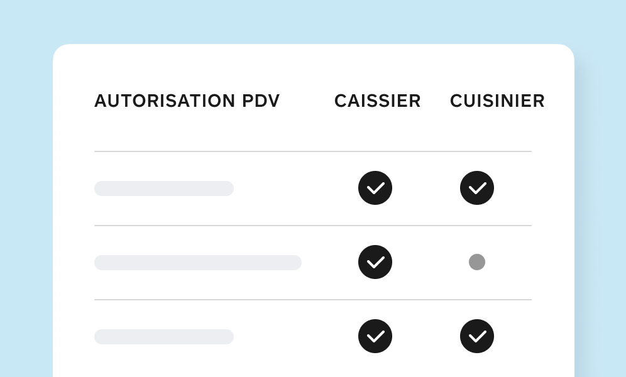Click the CUISINIER column header
Viewport: 626px width, 377px height.
pyautogui.click(x=497, y=101)
